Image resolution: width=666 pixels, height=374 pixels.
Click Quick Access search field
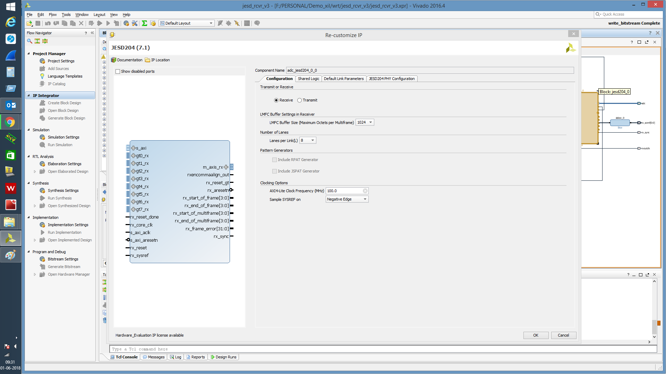pyautogui.click(x=628, y=14)
